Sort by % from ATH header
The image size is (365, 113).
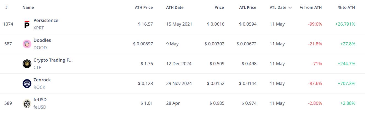[x=311, y=8]
